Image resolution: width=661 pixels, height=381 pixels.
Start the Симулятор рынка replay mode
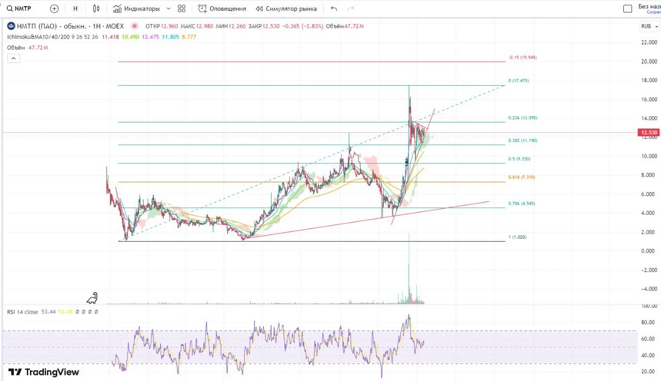[x=286, y=9]
